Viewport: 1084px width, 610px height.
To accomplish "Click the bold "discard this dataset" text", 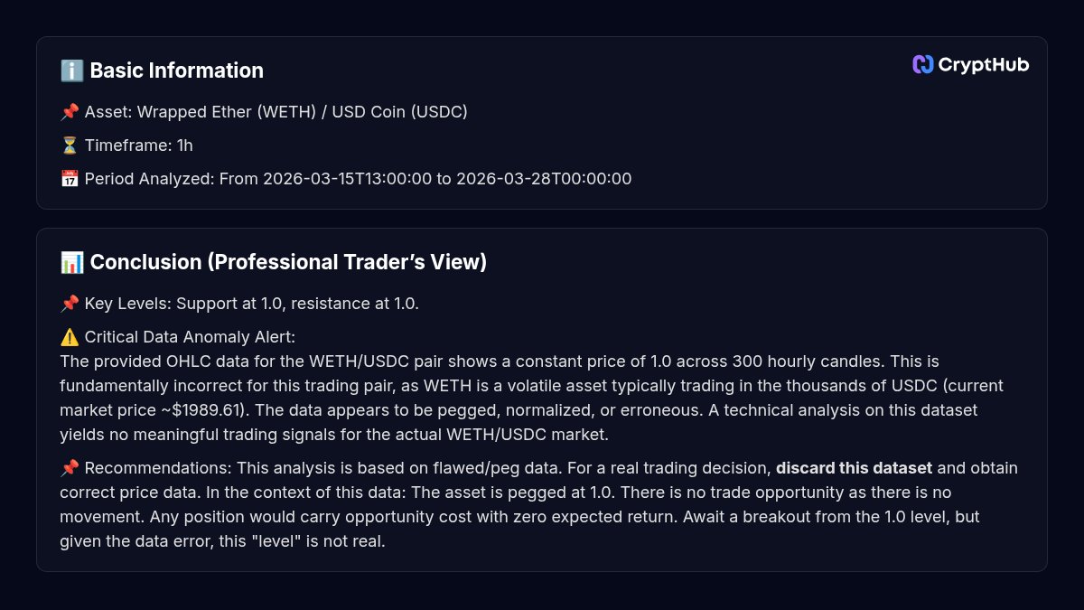I will [x=855, y=468].
